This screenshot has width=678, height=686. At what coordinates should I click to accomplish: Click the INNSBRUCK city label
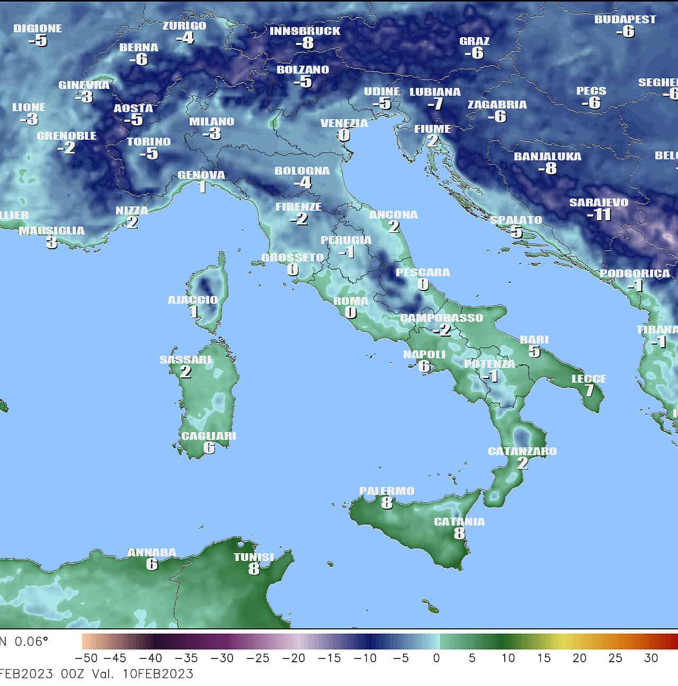[305, 31]
